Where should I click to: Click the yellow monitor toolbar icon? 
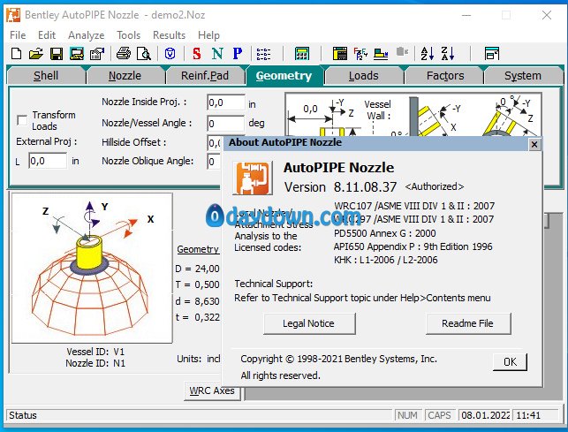[x=77, y=54]
